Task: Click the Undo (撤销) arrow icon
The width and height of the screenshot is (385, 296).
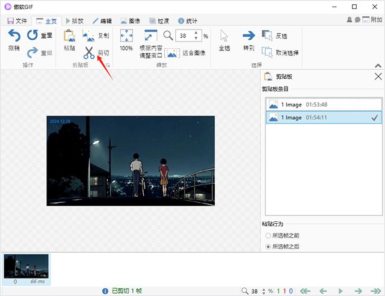Action: pyautogui.click(x=13, y=35)
